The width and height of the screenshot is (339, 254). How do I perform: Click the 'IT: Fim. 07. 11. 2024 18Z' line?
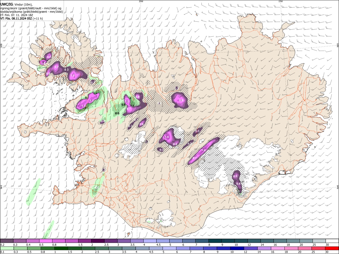click(x=16, y=15)
